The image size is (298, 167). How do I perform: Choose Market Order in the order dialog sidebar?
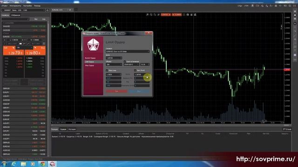click(x=90, y=58)
